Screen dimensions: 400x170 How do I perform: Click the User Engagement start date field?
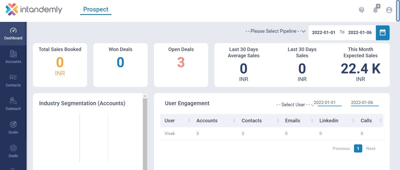click(x=329, y=103)
